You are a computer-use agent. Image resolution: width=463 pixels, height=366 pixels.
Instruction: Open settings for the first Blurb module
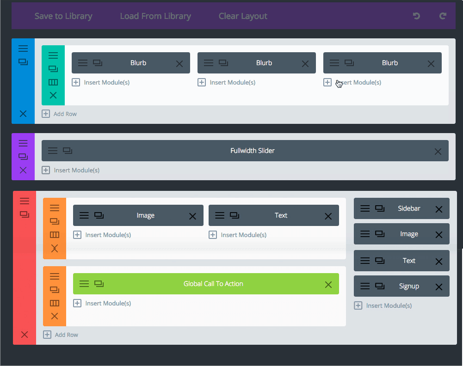82,63
